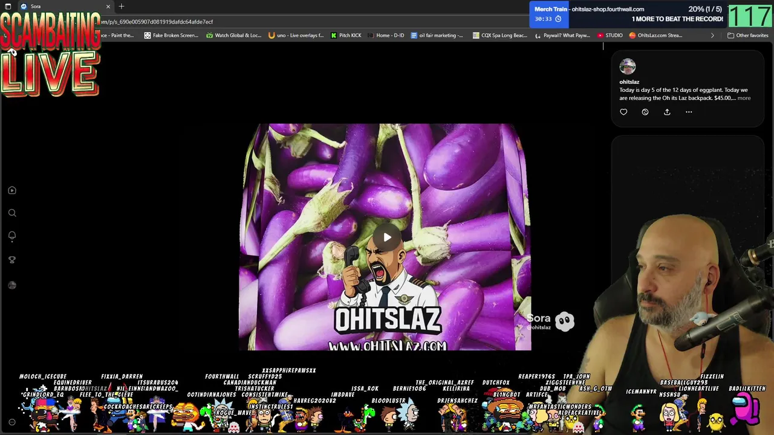The width and height of the screenshot is (774, 435).
Task: Open 'OhItsLaz.com Strea...' bookmark
Action: (x=655, y=35)
